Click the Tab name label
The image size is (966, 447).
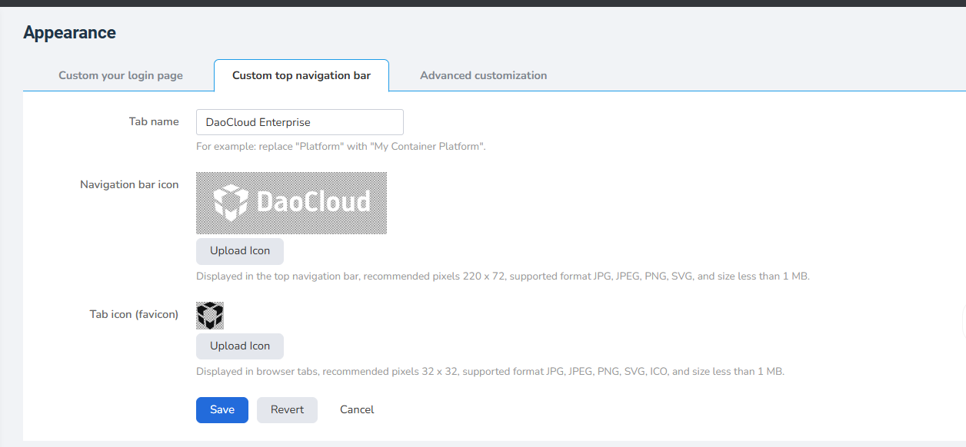154,121
